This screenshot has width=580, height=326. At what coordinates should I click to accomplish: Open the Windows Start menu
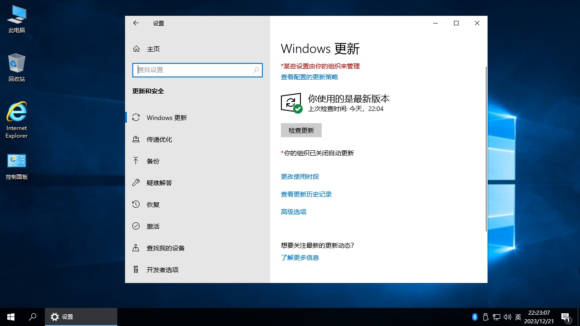click(11, 317)
